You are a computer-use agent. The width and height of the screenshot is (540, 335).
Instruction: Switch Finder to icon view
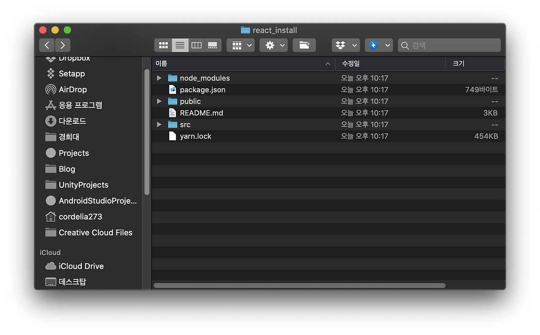[x=164, y=45]
